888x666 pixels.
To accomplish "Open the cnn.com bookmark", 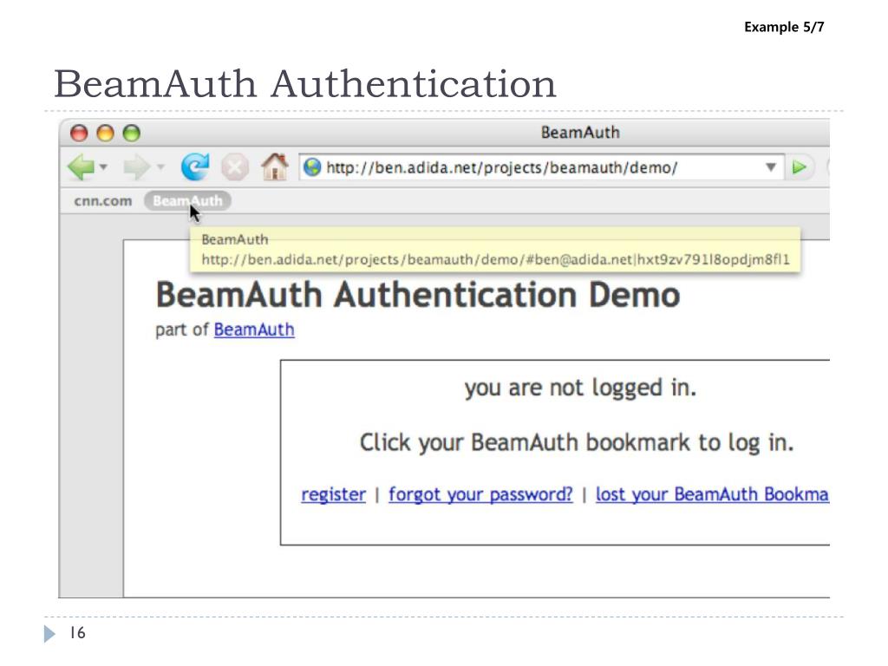I will (103, 201).
